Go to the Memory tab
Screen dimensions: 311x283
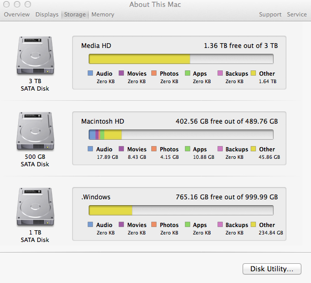103,14
